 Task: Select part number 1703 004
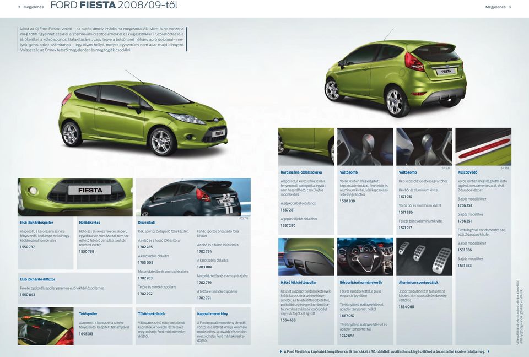point(205,267)
